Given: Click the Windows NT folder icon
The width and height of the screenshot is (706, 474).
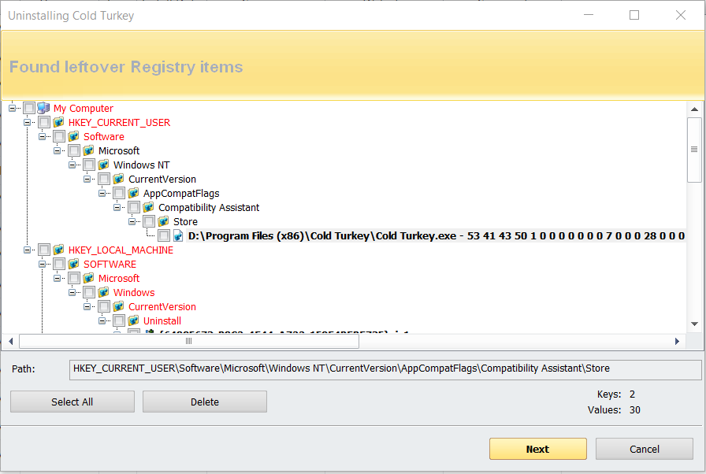Looking at the screenshot, I should click(103, 165).
